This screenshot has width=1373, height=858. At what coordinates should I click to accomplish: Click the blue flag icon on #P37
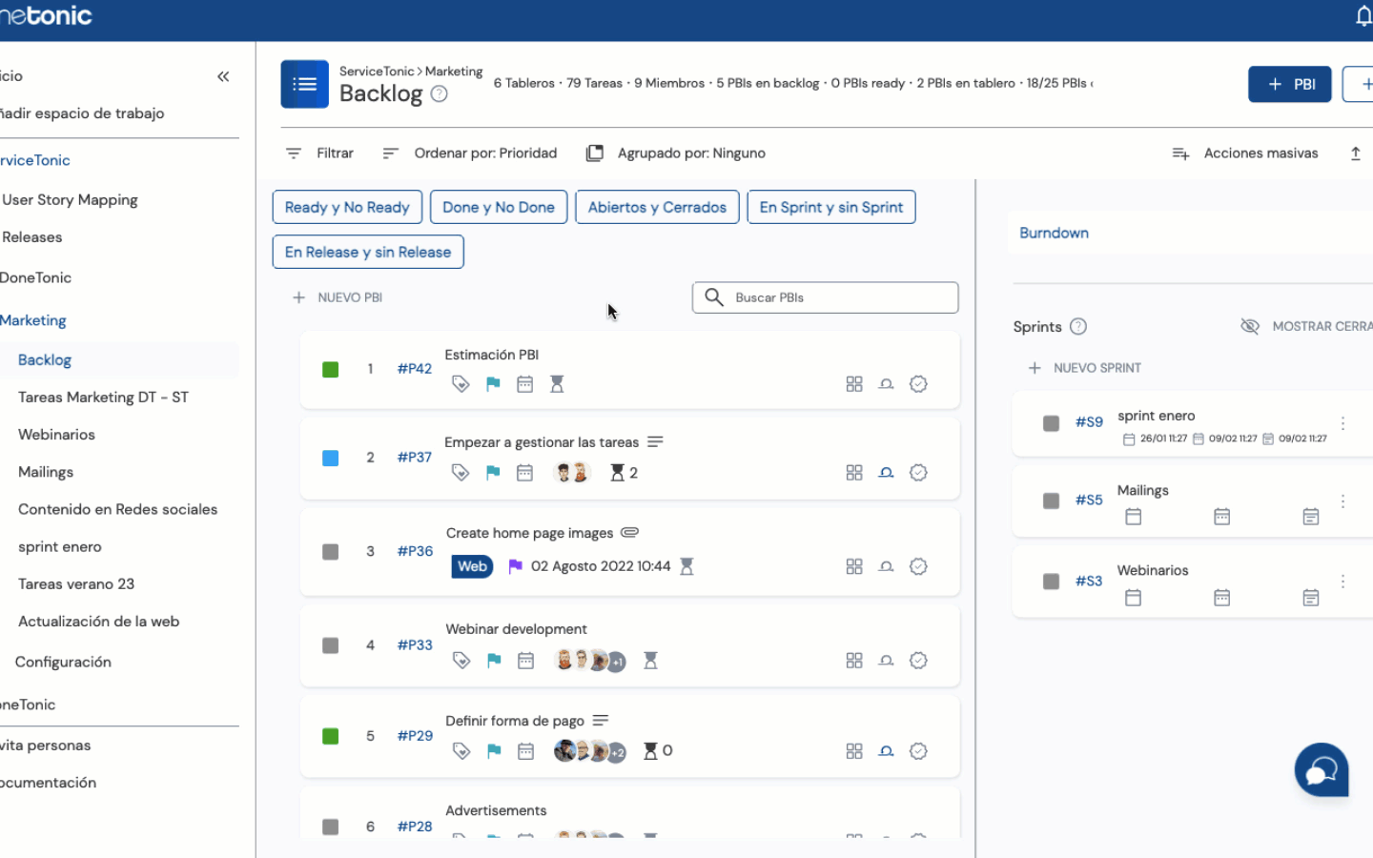(493, 473)
